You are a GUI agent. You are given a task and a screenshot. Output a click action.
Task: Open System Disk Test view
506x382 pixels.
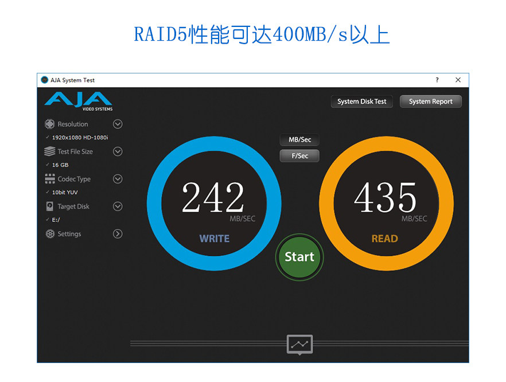point(362,102)
